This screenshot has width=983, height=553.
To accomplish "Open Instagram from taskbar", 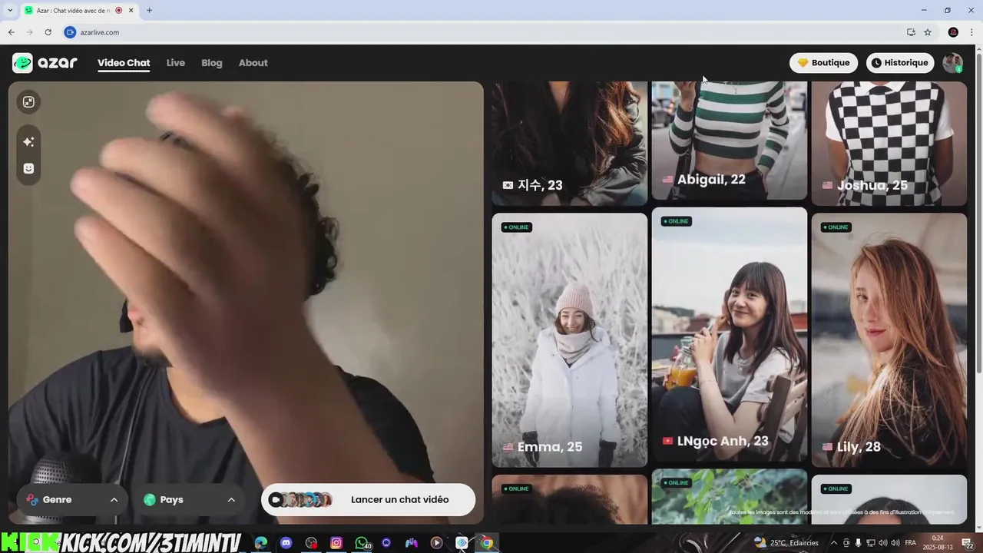I will (336, 543).
